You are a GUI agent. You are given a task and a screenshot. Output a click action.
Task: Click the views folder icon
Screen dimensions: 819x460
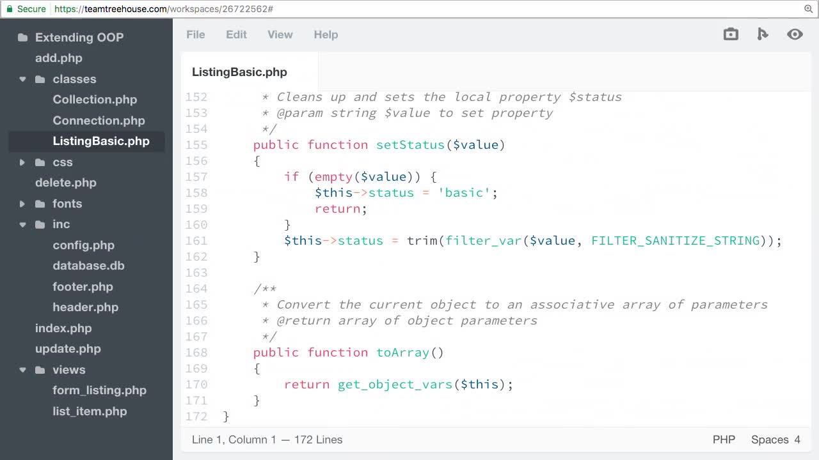point(40,370)
